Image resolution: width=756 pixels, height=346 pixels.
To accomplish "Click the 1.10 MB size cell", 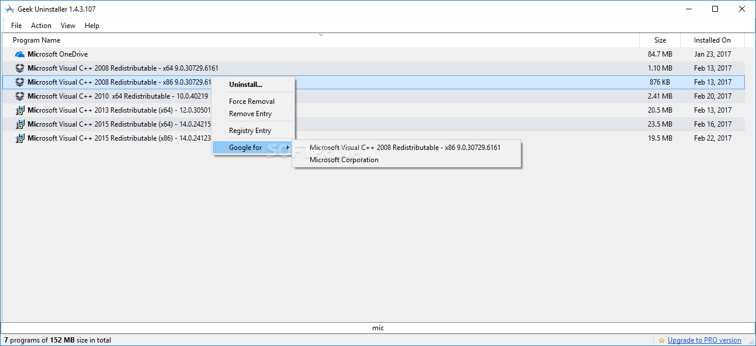I will pyautogui.click(x=660, y=68).
